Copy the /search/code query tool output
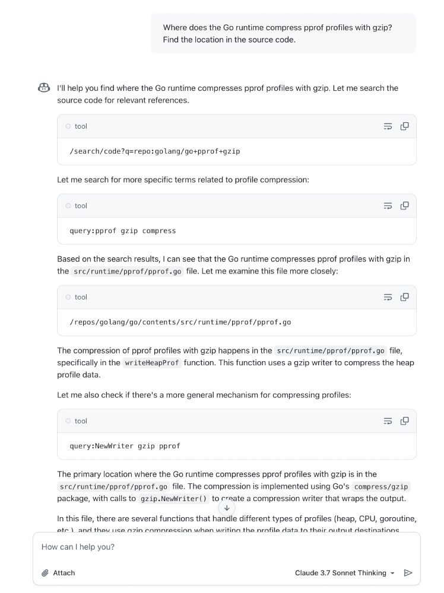444x593 pixels. [x=404, y=126]
